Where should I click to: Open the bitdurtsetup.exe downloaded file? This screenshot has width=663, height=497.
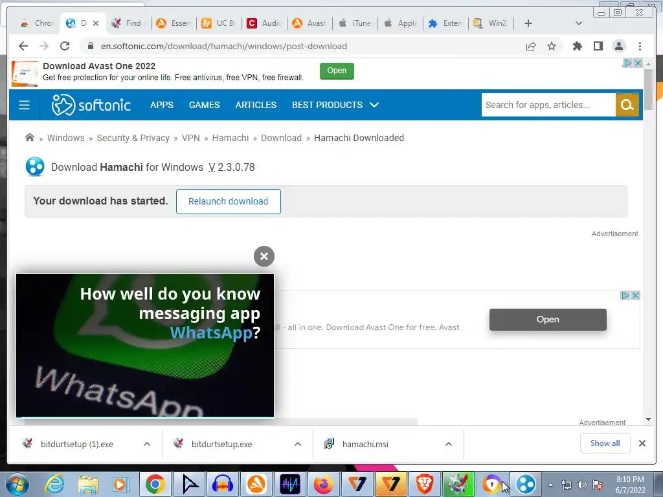tap(221, 444)
